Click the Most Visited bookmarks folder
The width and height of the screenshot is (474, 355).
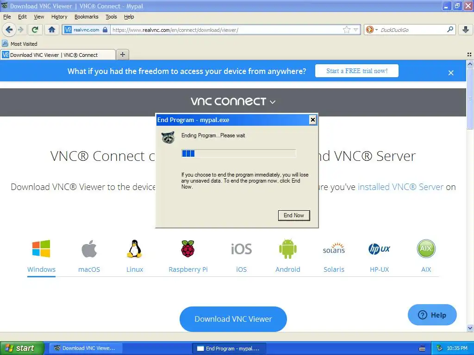[19, 44]
